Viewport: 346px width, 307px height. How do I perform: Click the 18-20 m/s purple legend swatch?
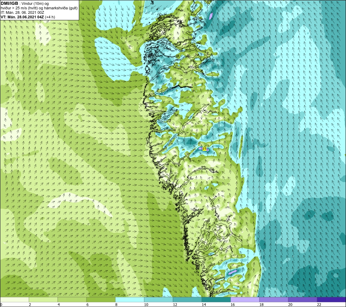tap(274, 299)
